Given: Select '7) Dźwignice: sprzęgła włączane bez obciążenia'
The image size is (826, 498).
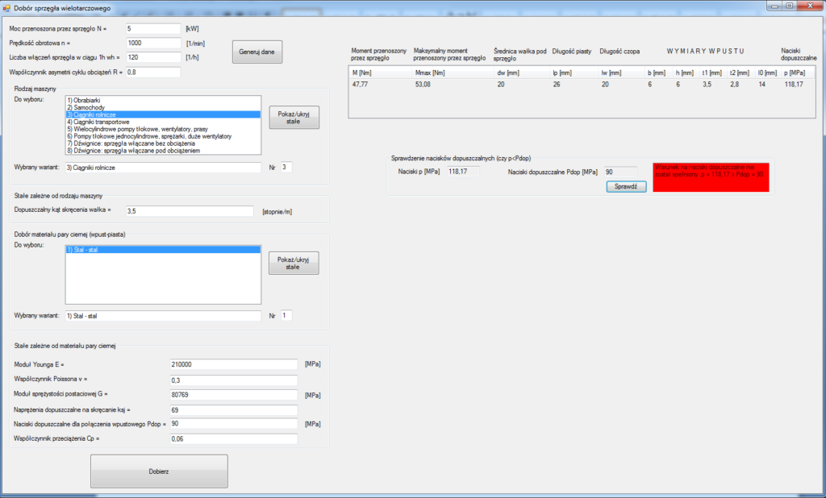Looking at the screenshot, I should pos(163,143).
